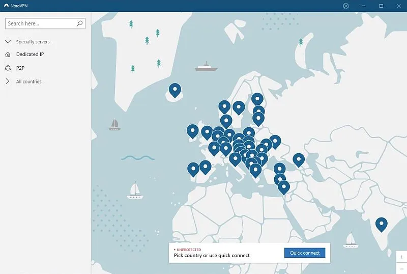This screenshot has width=407, height=274.
Task: Select the server pin over Israel
Action: pyautogui.click(x=284, y=187)
